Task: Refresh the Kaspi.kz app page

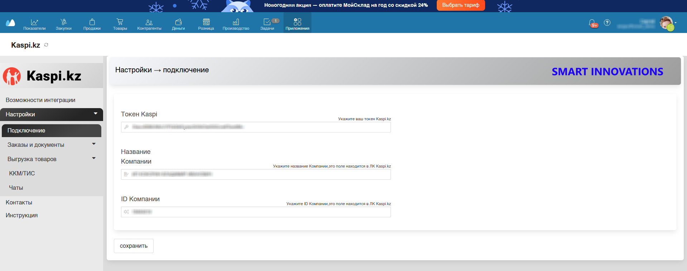Action: [46, 45]
